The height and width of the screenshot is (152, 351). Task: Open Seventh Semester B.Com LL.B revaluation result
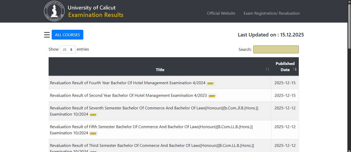click(x=154, y=108)
